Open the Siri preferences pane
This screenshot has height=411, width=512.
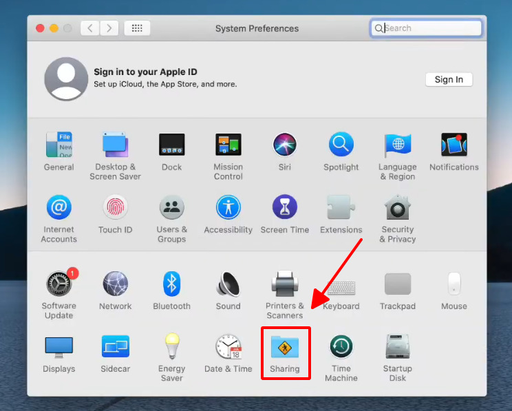pos(285,145)
